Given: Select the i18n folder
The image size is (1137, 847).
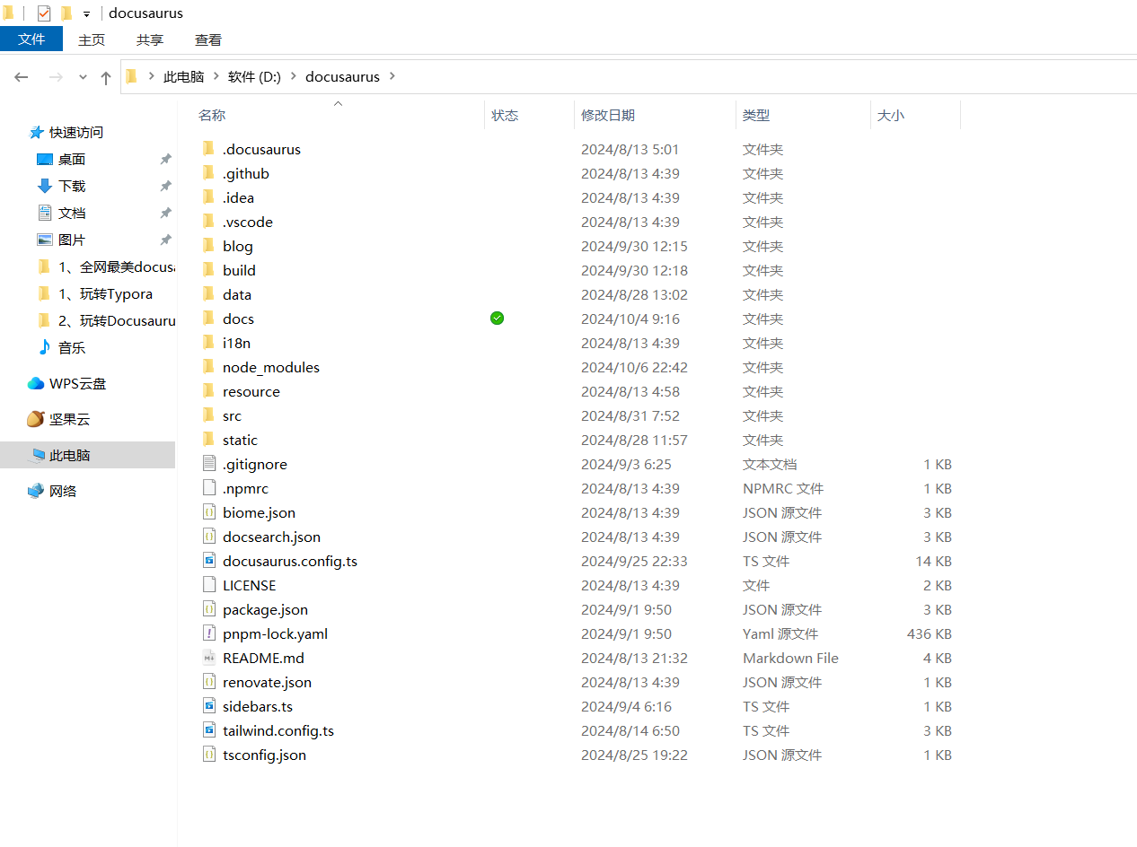Looking at the screenshot, I should pos(237,343).
